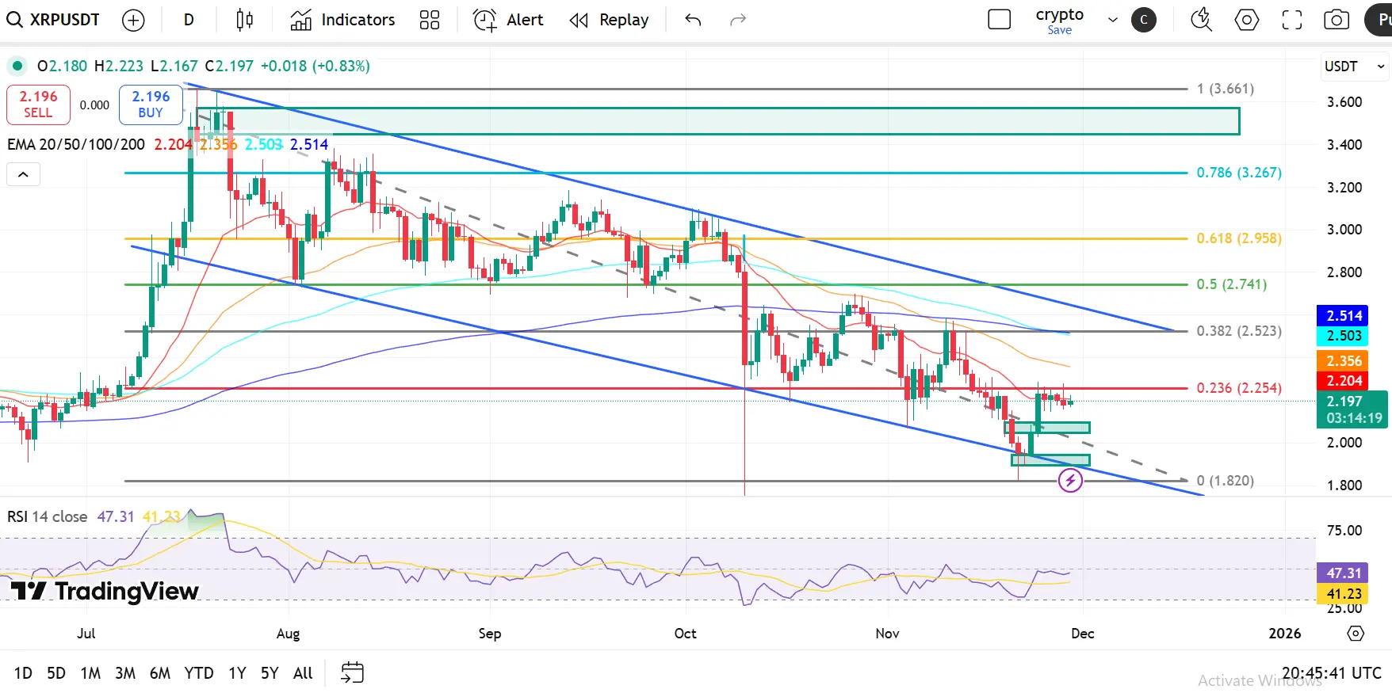Open chart settings hexagon icon
1392x693 pixels.
1247,20
